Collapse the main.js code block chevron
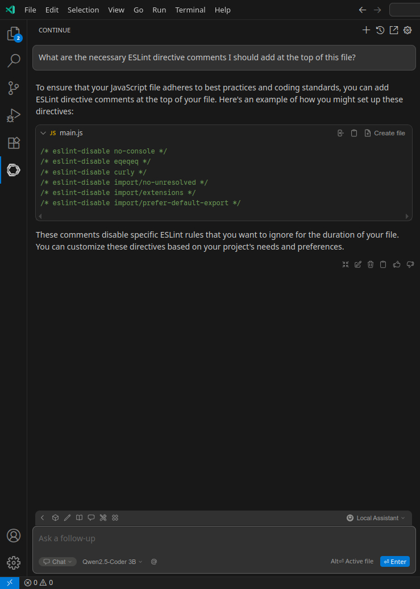Image resolution: width=420 pixels, height=589 pixels. click(43, 133)
